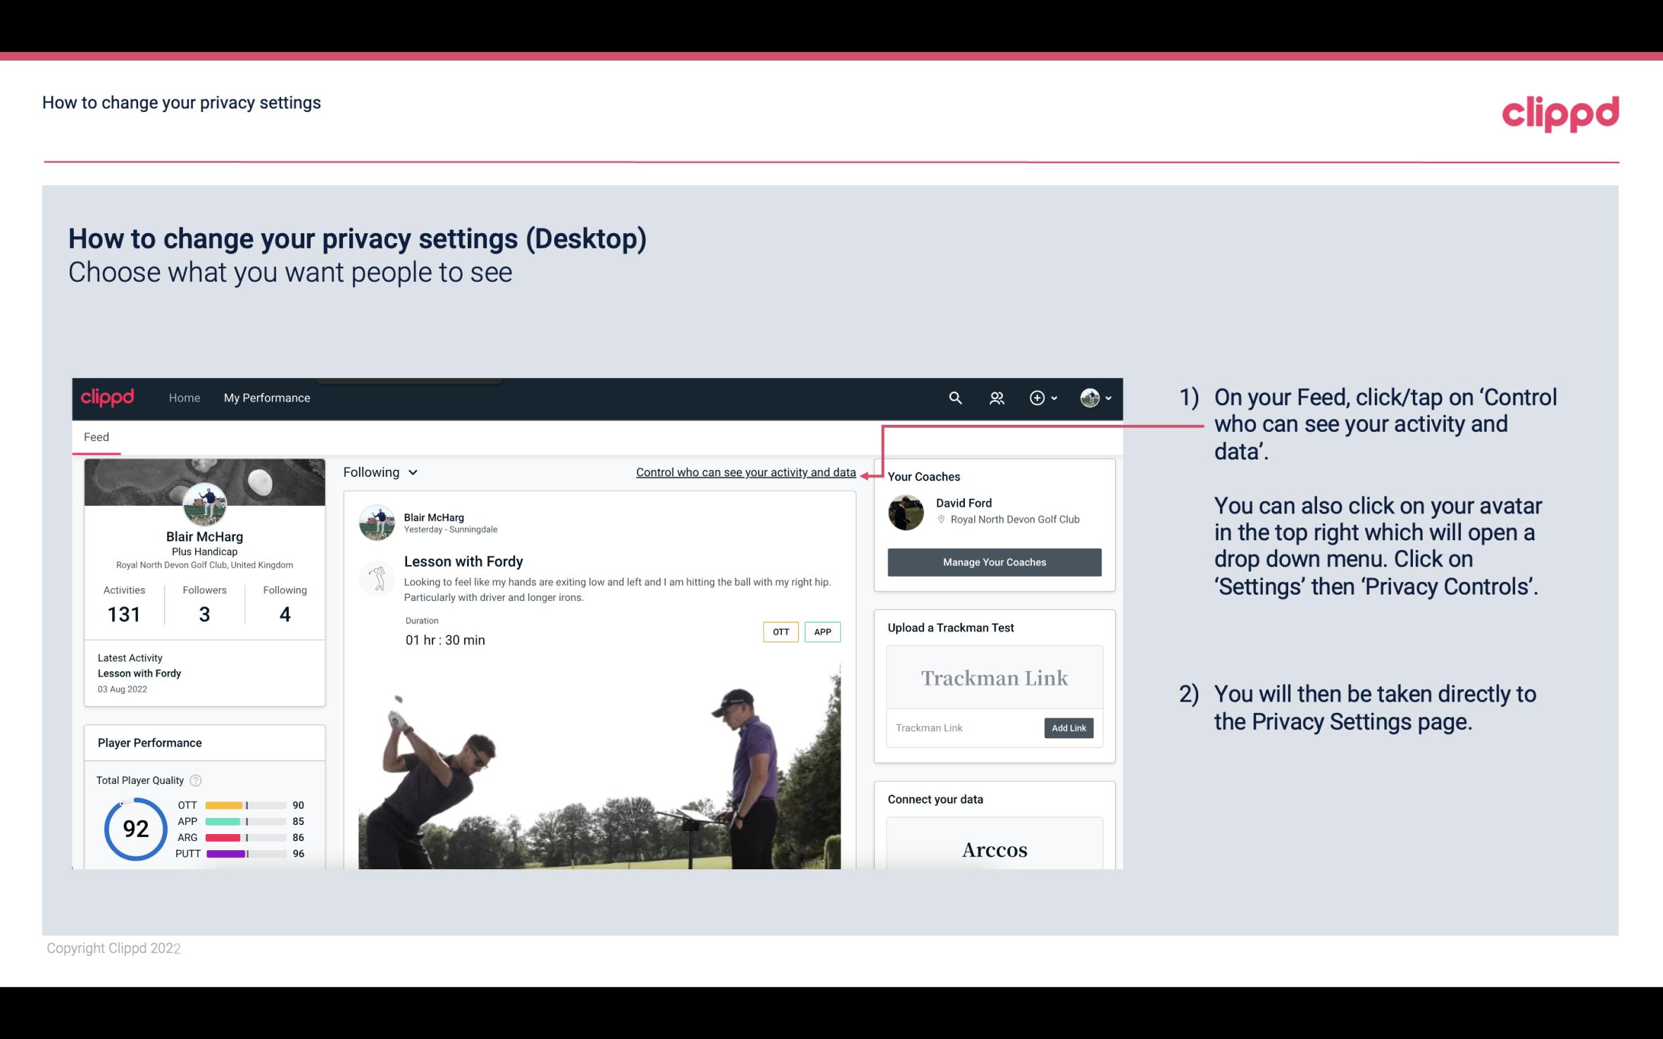1663x1039 pixels.
Task: Click the Trackman Link input field
Action: pos(963,728)
